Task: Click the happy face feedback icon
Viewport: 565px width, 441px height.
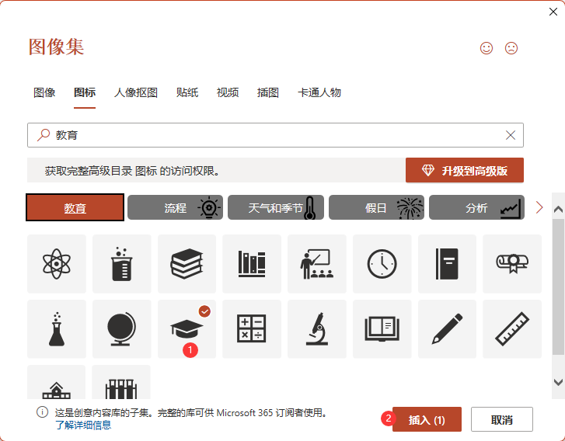Action: point(487,48)
